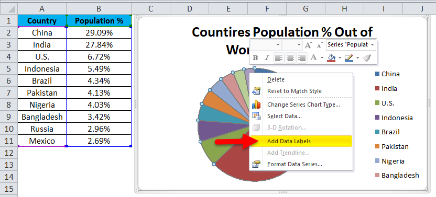Apply center alignment in mini toolbar
The height and width of the screenshot is (197, 436).
click(x=290, y=57)
